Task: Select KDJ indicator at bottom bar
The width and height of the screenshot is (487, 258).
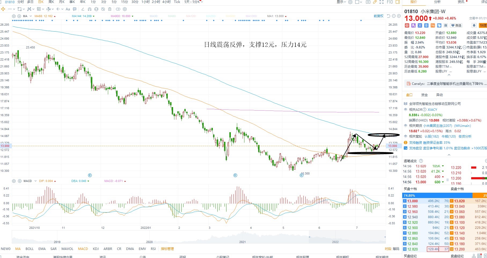Action: tap(96, 249)
